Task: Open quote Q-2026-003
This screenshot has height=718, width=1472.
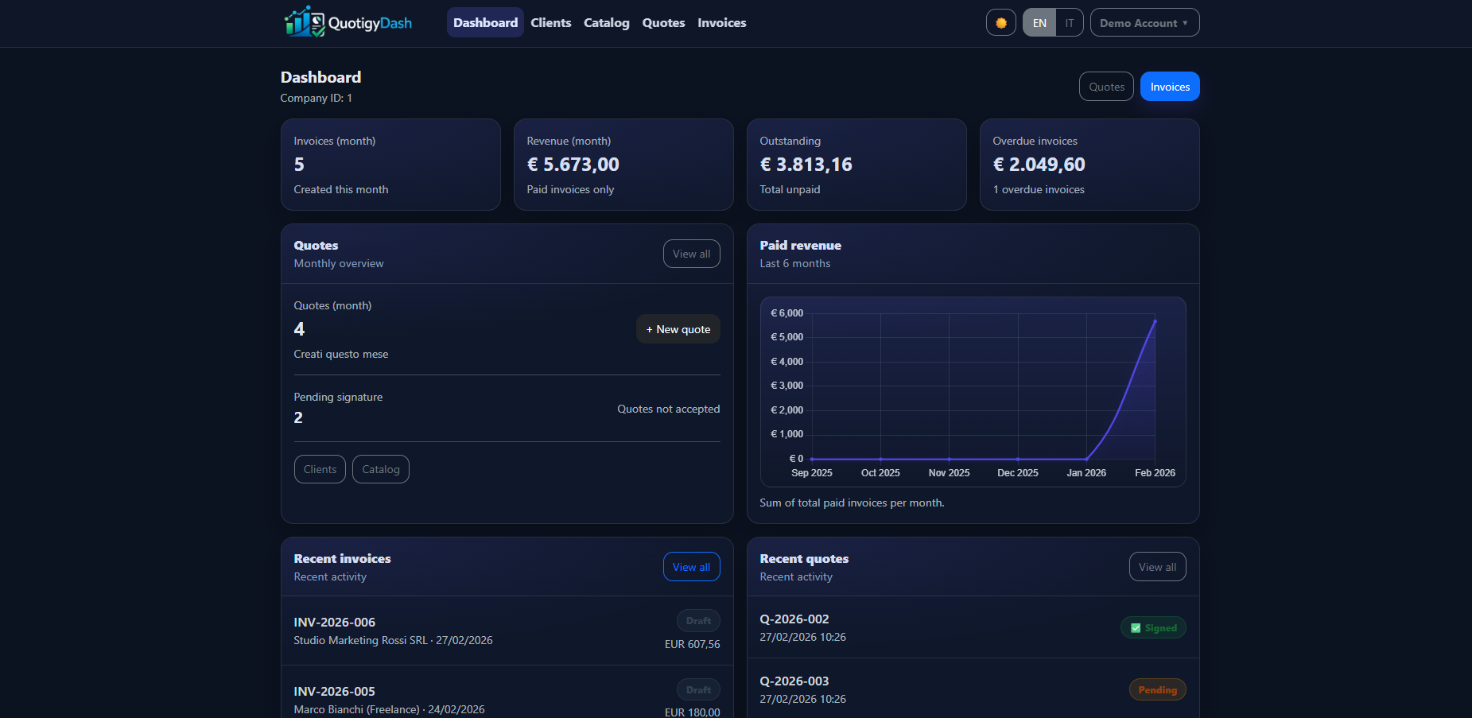Action: coord(973,689)
